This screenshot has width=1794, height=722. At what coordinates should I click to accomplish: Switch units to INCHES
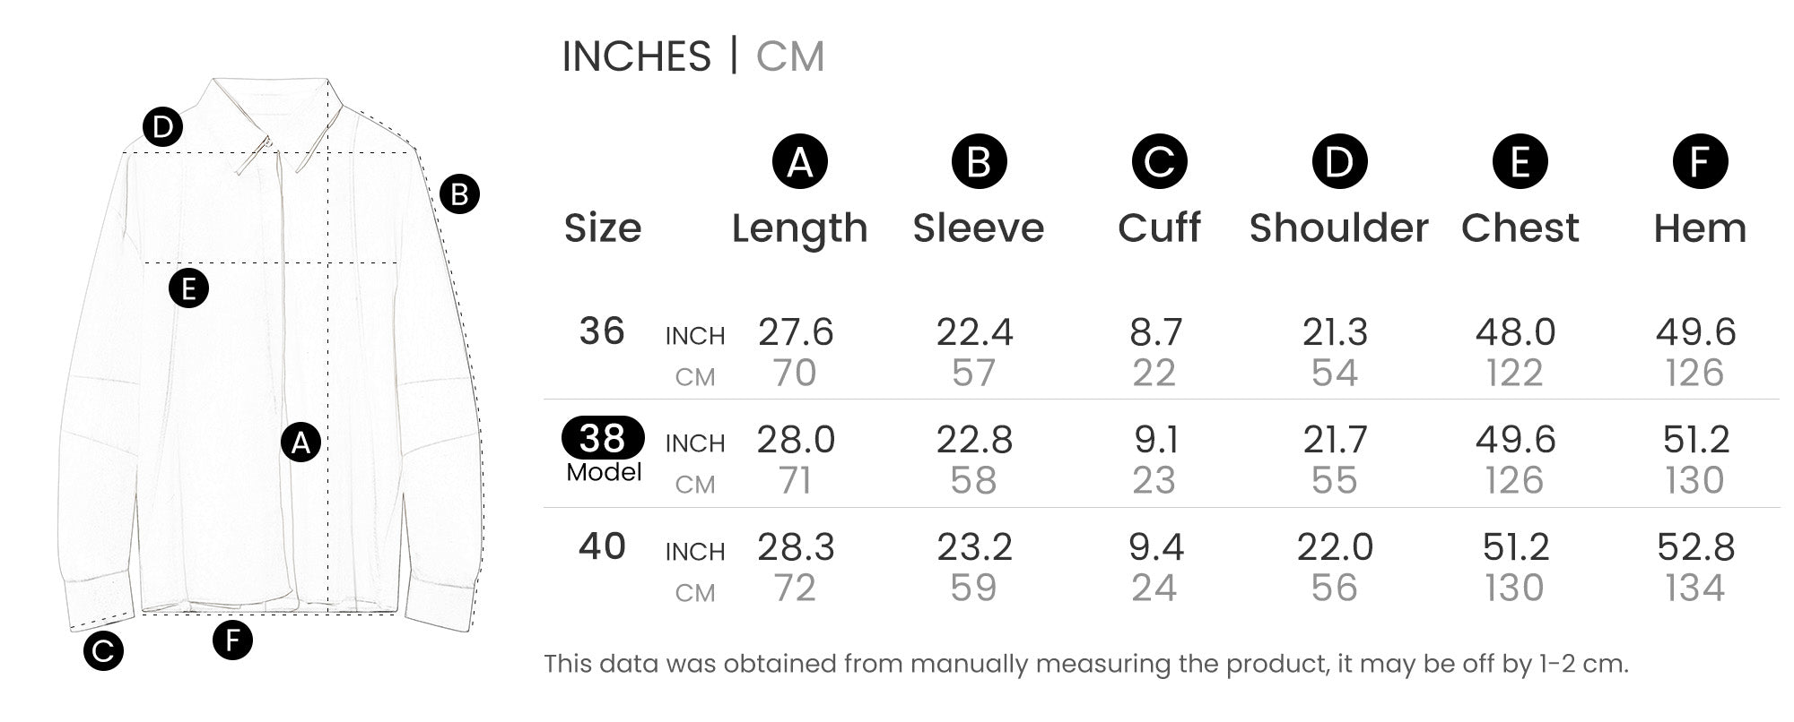(x=636, y=56)
